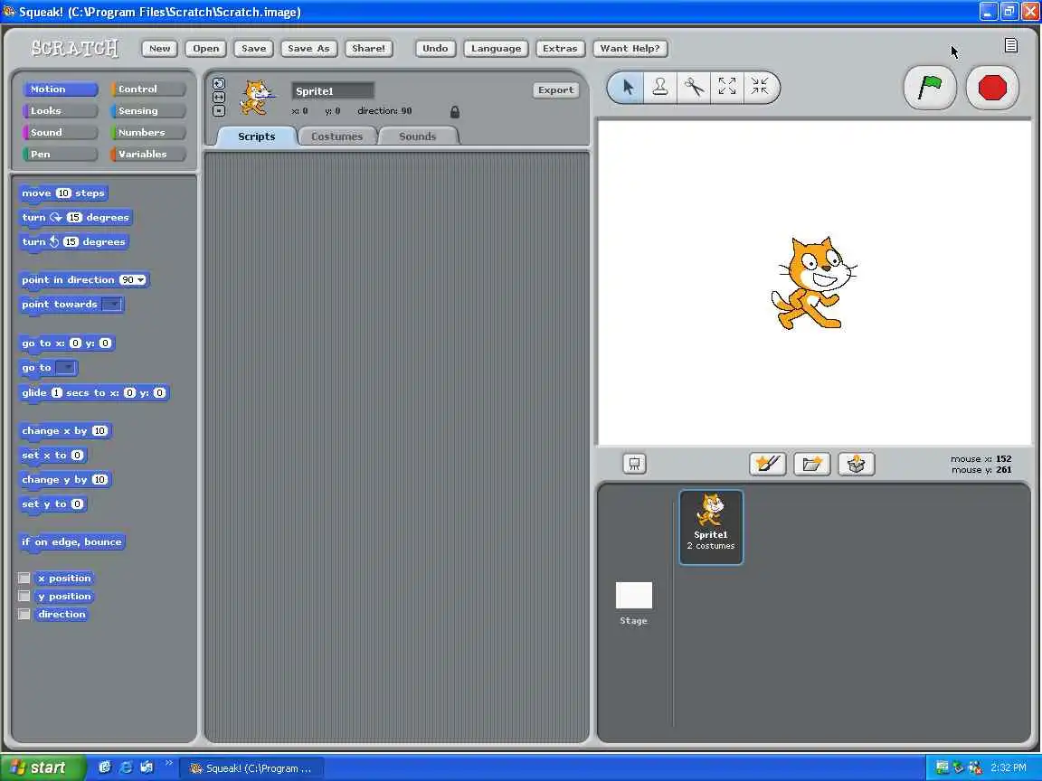
Task: Click the move 10 steps block
Action: (63, 193)
